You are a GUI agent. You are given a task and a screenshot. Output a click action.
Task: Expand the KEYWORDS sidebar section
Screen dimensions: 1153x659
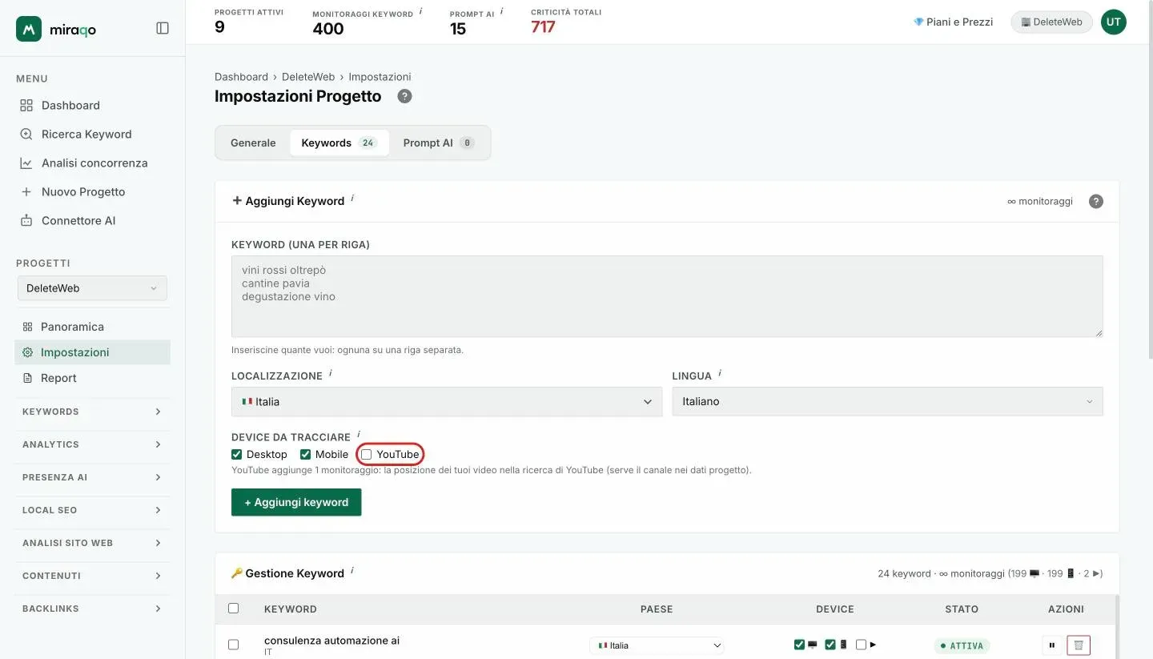pyautogui.click(x=92, y=412)
